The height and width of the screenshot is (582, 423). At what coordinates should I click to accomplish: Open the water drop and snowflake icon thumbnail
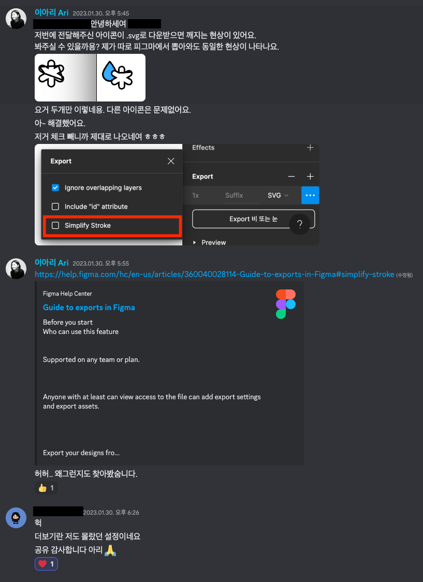[x=121, y=78]
